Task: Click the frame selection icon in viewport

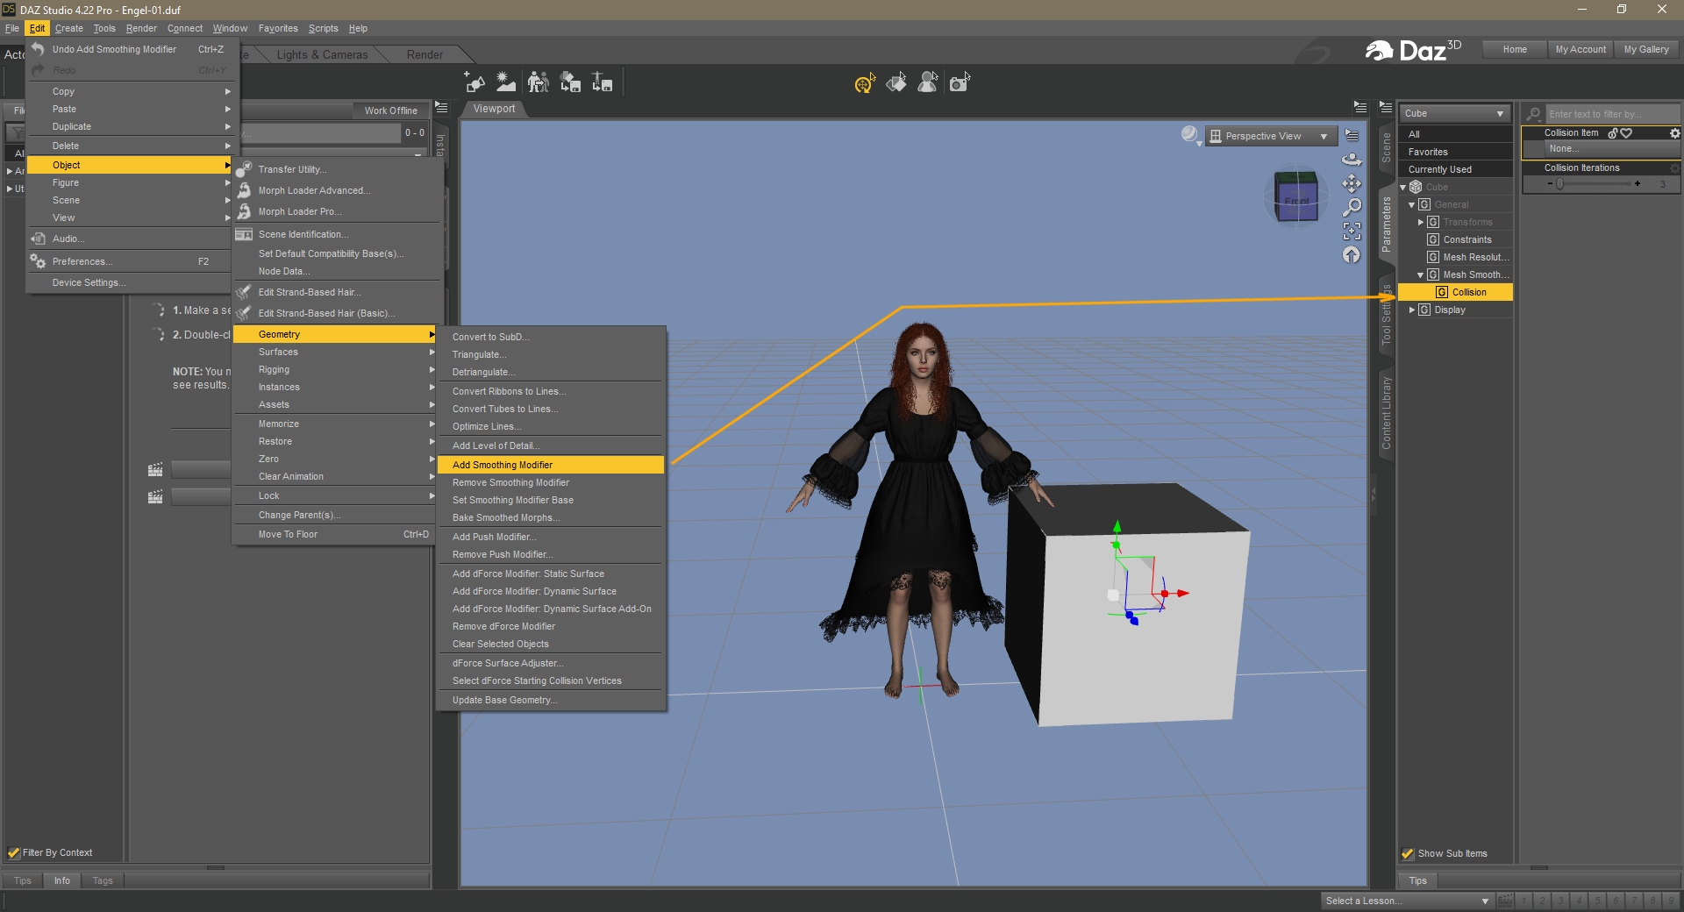Action: point(1352,231)
